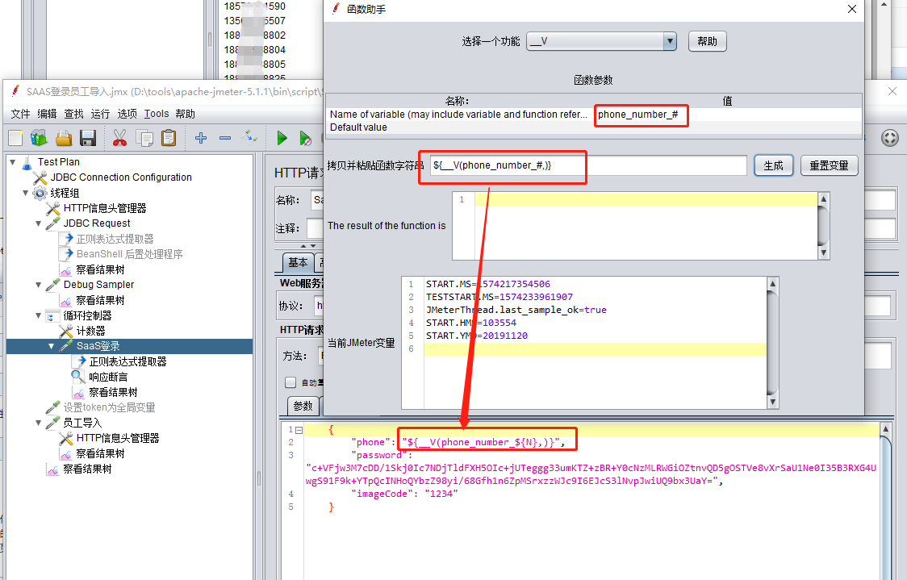
Task: Click the 生成 button
Action: pos(773,166)
